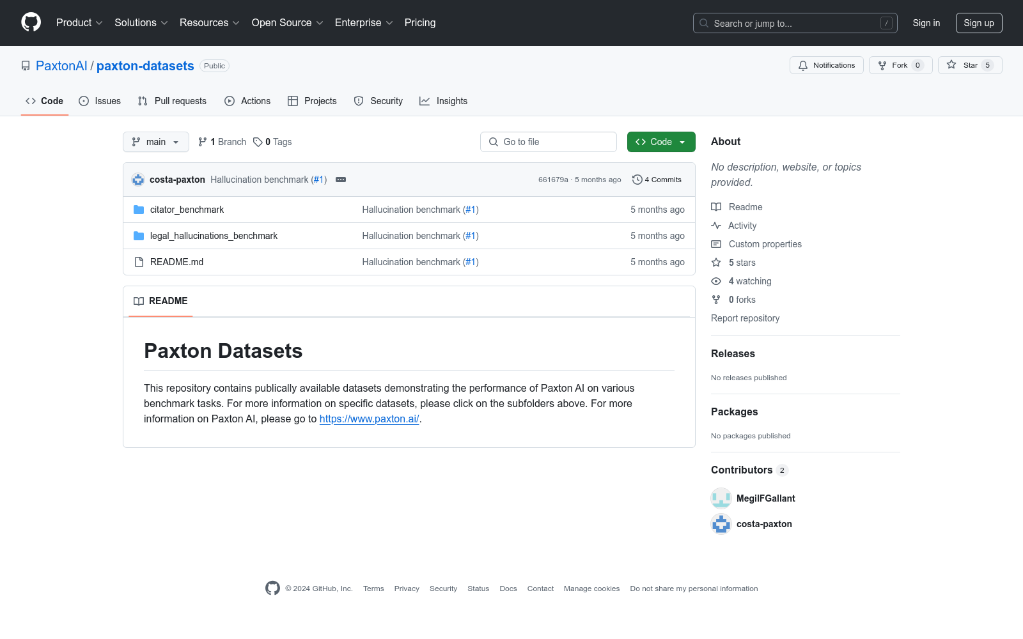This screenshot has height=639, width=1023.
Task: Click MegilFGallant contributor avatar
Action: [x=721, y=498]
